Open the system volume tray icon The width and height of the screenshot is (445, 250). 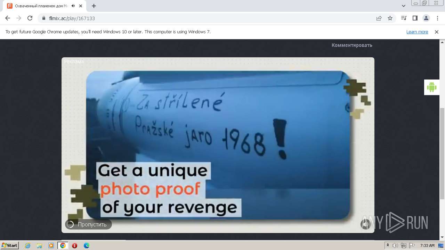click(x=395, y=245)
